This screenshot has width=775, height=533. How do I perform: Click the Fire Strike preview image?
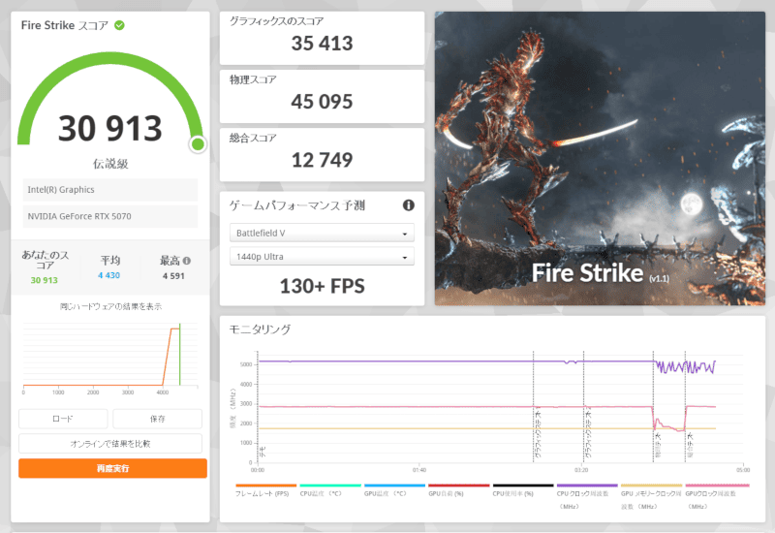(x=600, y=158)
